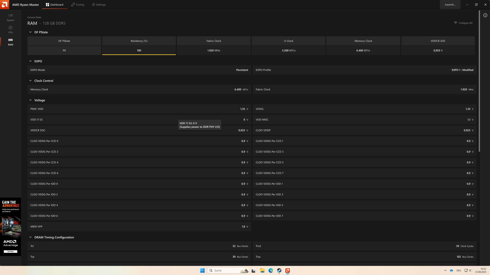Click the DF PState value P0

coord(64,50)
